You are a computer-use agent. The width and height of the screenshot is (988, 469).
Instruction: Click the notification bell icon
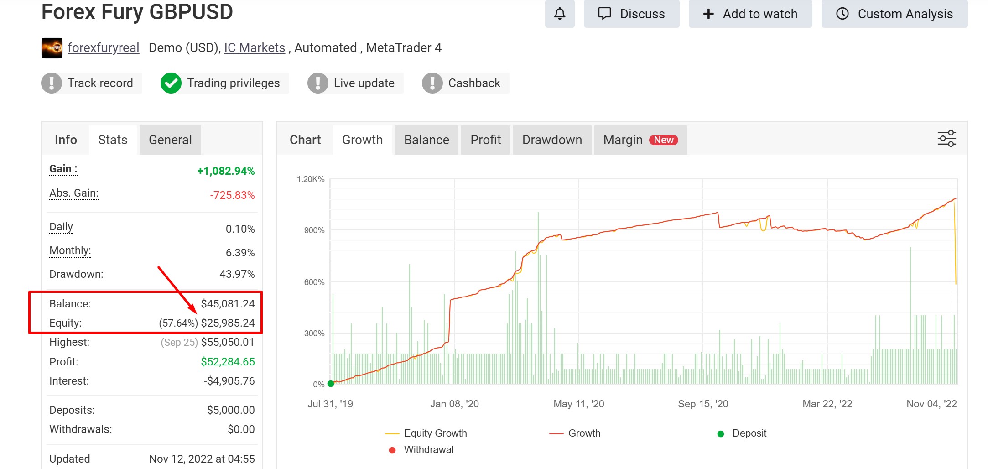[560, 14]
